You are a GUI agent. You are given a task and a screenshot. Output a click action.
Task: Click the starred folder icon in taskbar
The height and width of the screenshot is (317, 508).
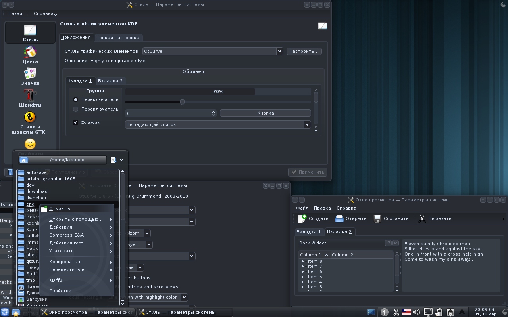tap(15, 312)
